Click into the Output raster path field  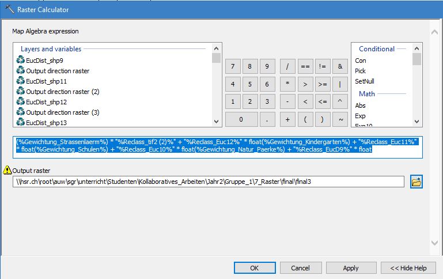tap(209, 182)
